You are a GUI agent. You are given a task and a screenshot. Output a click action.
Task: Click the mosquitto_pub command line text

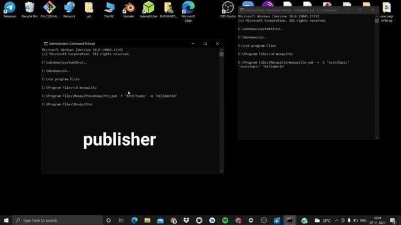click(110, 96)
